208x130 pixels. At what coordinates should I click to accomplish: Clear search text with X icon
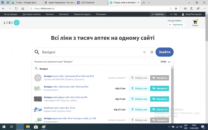(145, 52)
